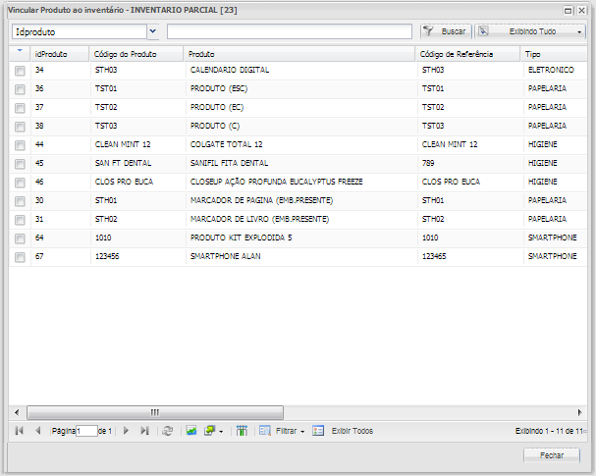
Task: Sort by idProduto column header
Action: [x=60, y=54]
